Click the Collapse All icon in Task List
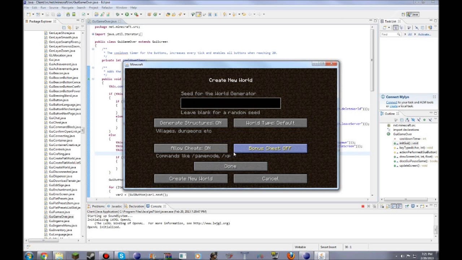The height and width of the screenshot is (260, 462). click(423, 27)
